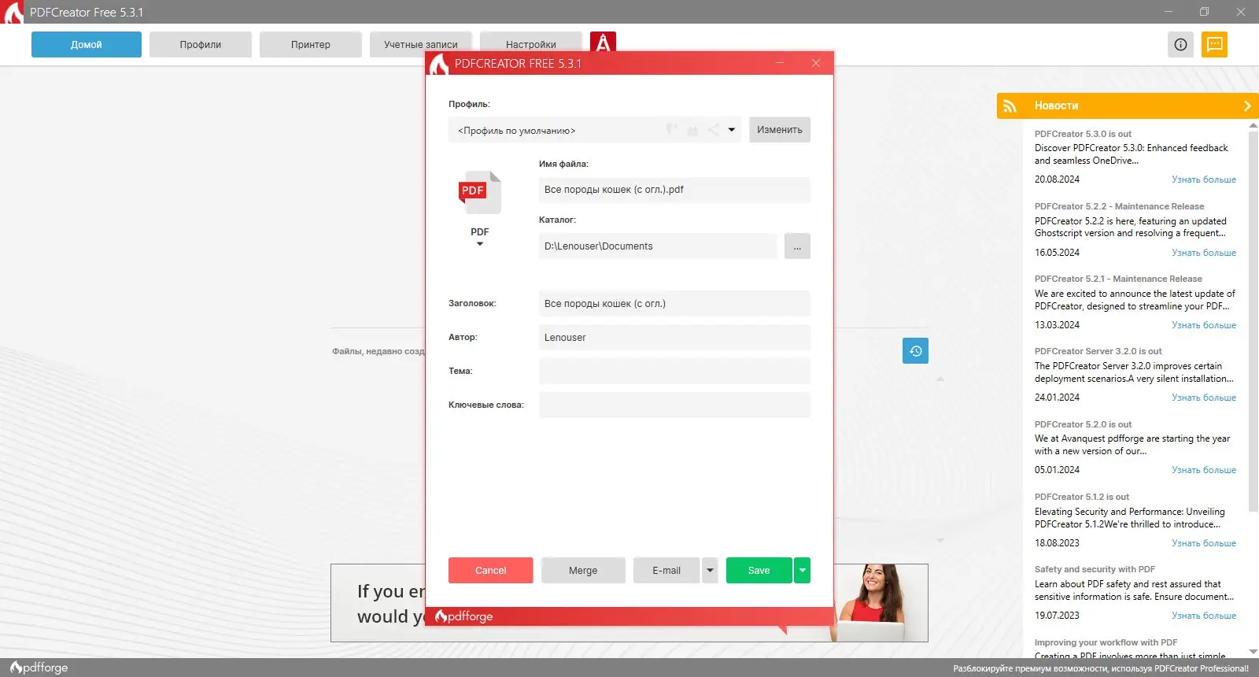This screenshot has width=1259, height=677.
Task: Click the Изменить profile button
Action: coord(780,130)
